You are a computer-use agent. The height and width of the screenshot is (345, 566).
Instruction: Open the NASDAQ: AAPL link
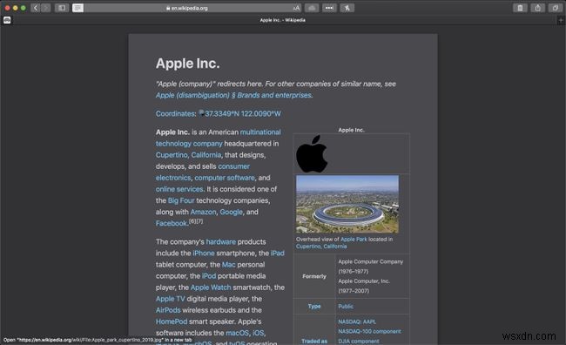coord(357,321)
